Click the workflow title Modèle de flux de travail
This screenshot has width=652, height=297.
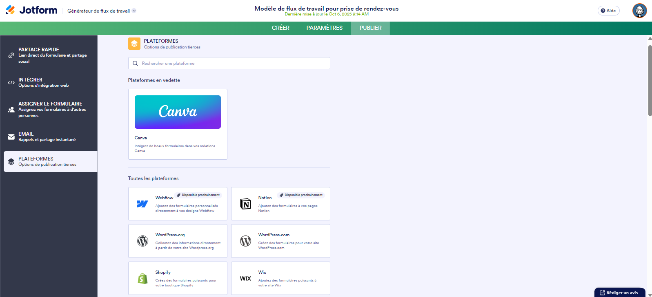pos(327,8)
